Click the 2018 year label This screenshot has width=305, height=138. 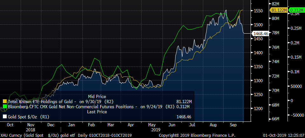point(30,130)
